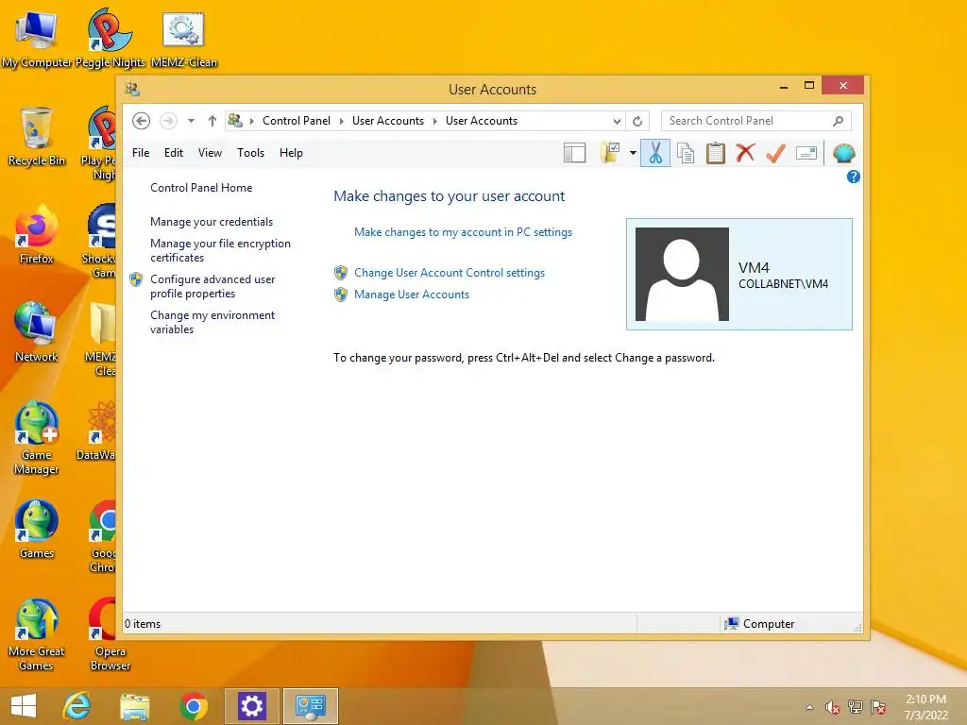Click the User Accounts title bar icon
Image resolution: width=967 pixels, height=725 pixels.
pos(132,90)
